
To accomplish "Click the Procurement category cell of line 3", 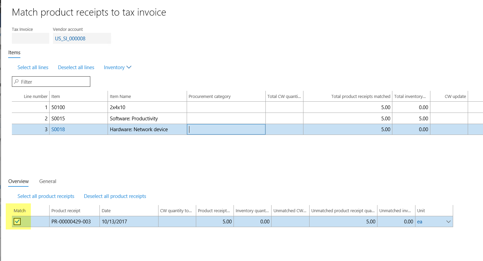I will pos(226,129).
